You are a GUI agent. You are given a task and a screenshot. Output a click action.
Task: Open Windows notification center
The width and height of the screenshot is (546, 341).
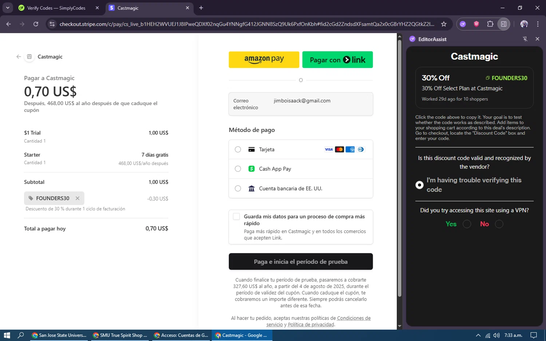pyautogui.click(x=534, y=335)
